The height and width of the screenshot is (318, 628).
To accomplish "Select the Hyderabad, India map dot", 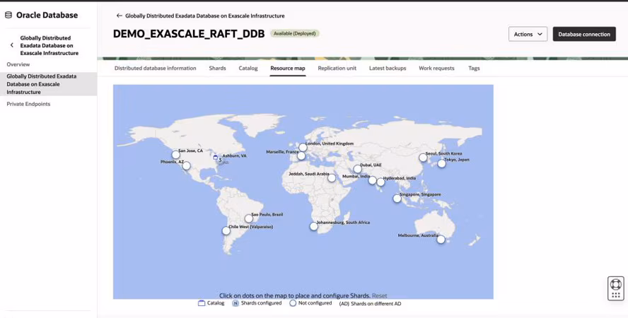I will (380, 182).
